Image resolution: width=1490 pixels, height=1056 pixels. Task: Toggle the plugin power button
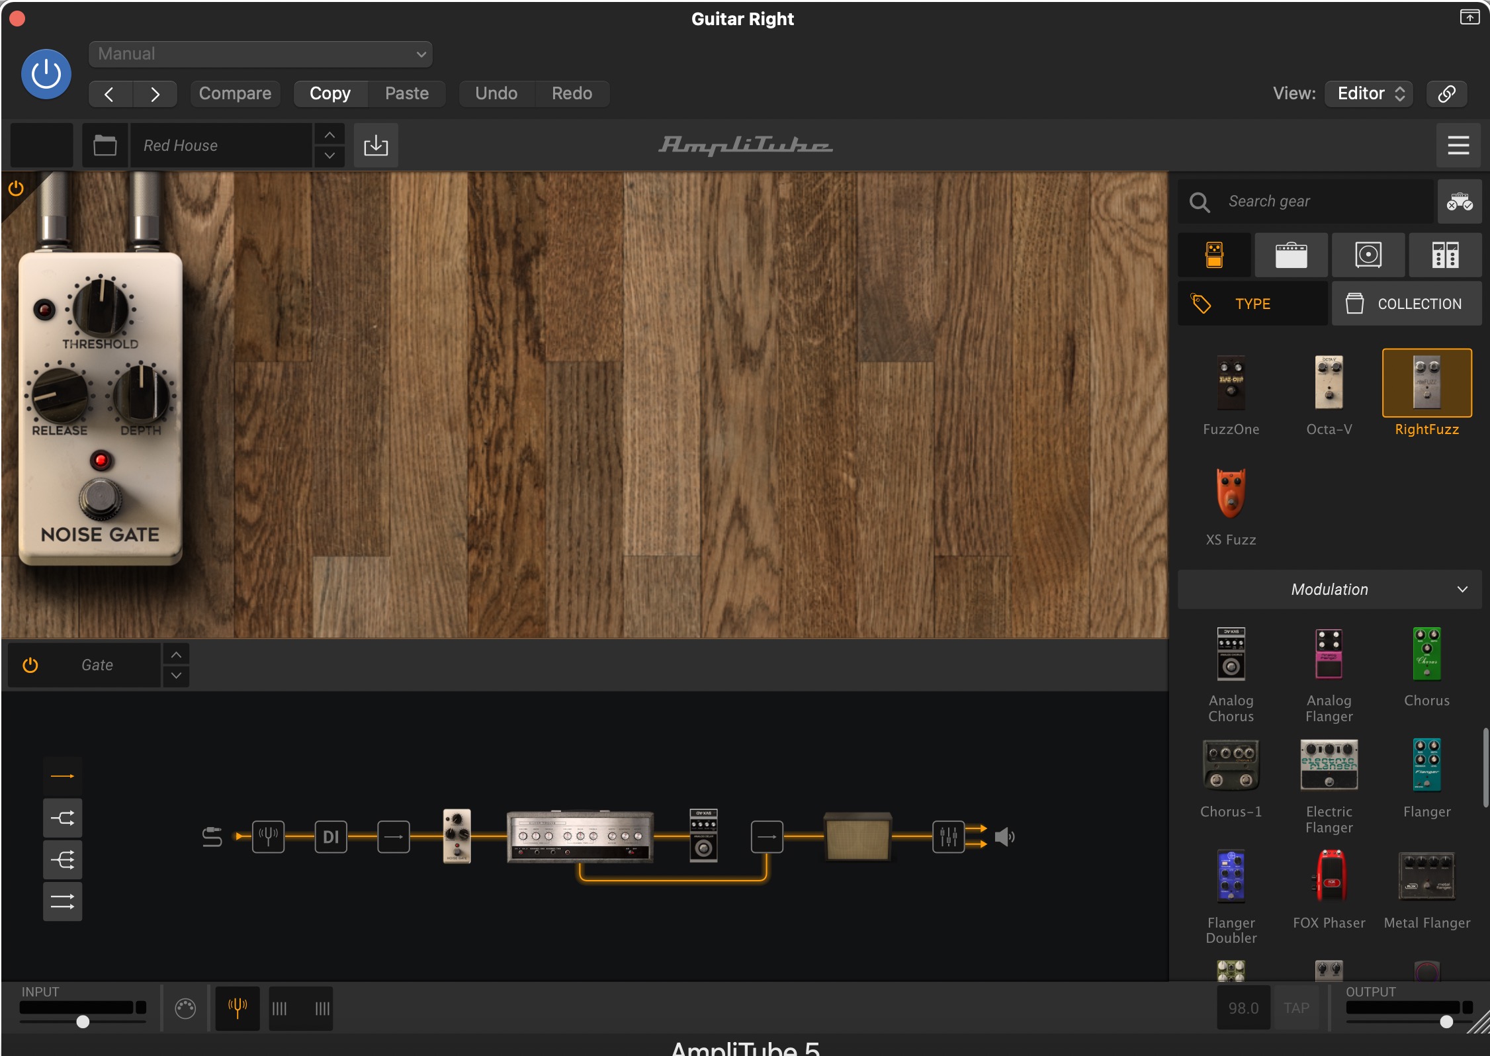[x=46, y=74]
